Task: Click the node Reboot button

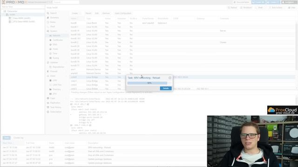Action: pyautogui.click(x=232, y=7)
